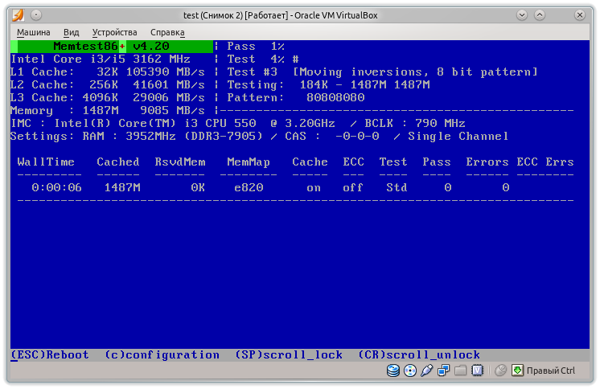600x389 pixels.
Task: Open the Машина menu
Action: (x=33, y=32)
